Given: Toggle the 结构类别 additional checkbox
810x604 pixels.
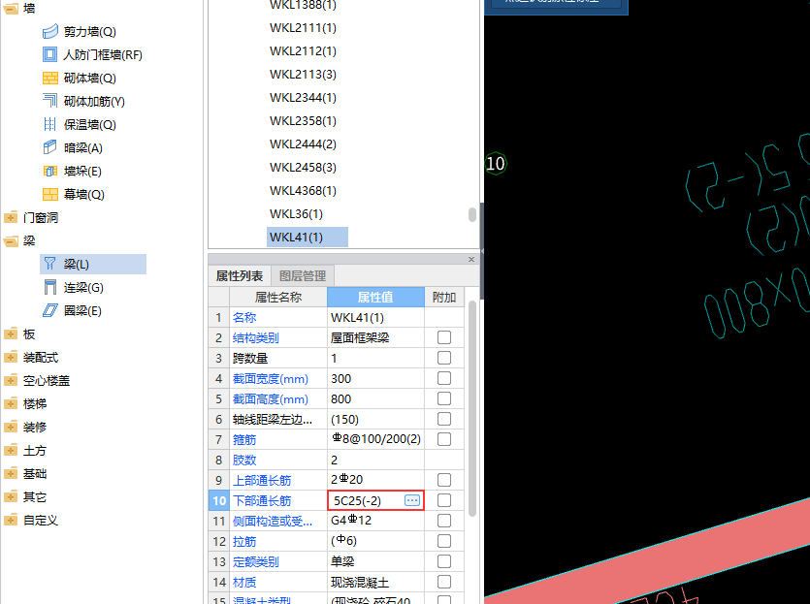Looking at the screenshot, I should [x=444, y=337].
